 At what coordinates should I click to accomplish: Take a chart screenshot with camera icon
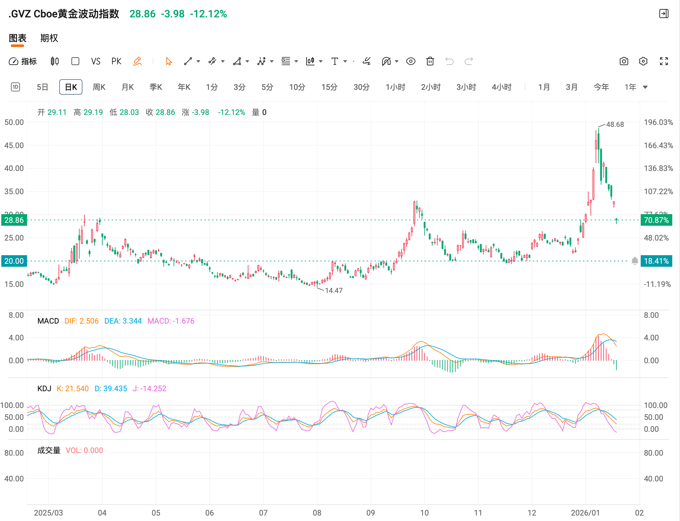pos(624,61)
